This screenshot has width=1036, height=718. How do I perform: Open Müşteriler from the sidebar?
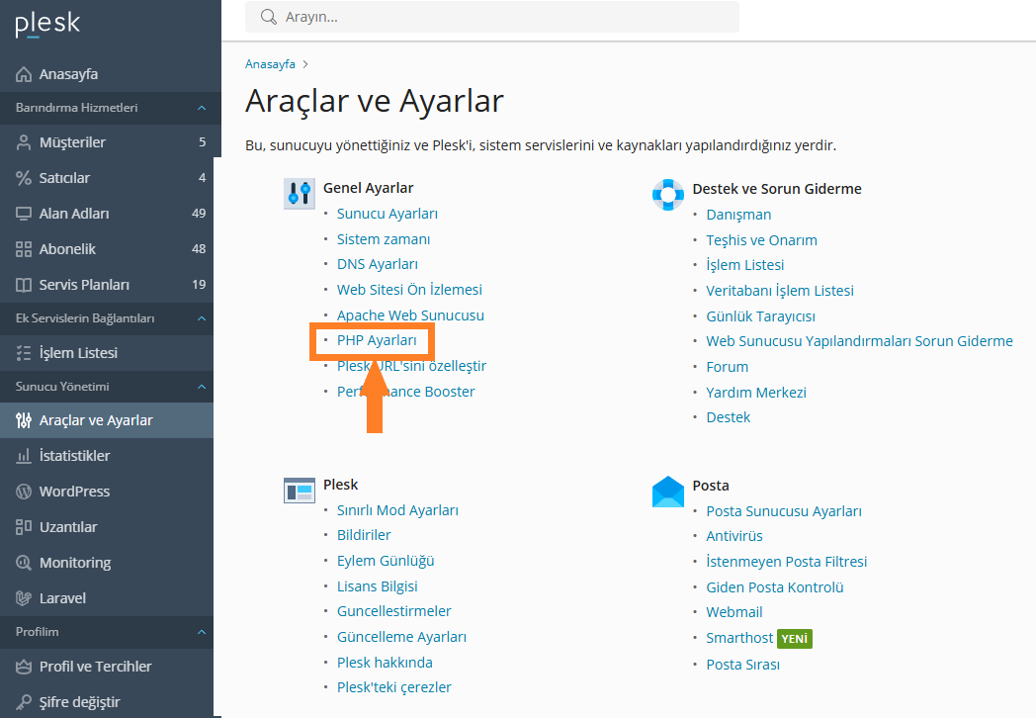(x=72, y=142)
